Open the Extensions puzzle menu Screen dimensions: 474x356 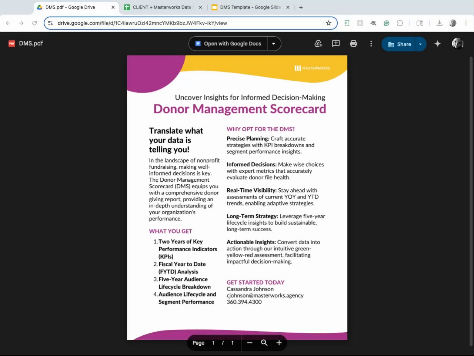click(x=400, y=23)
